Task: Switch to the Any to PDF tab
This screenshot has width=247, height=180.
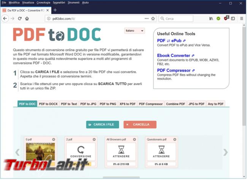Action: click(x=216, y=104)
